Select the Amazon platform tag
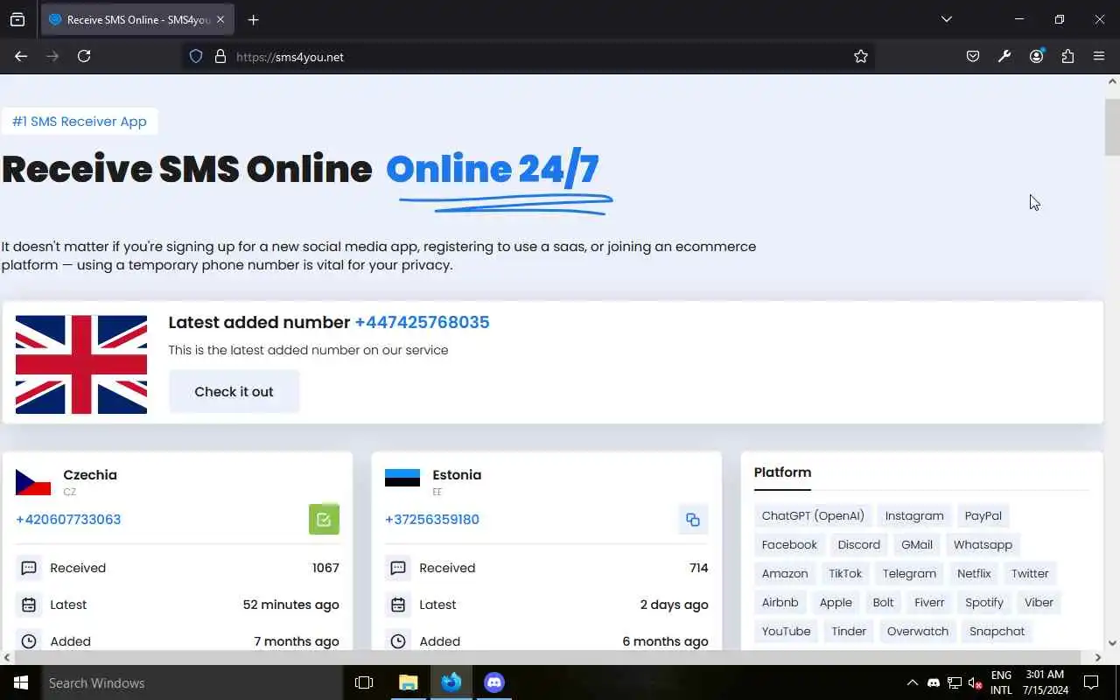The image size is (1120, 700). (x=785, y=573)
